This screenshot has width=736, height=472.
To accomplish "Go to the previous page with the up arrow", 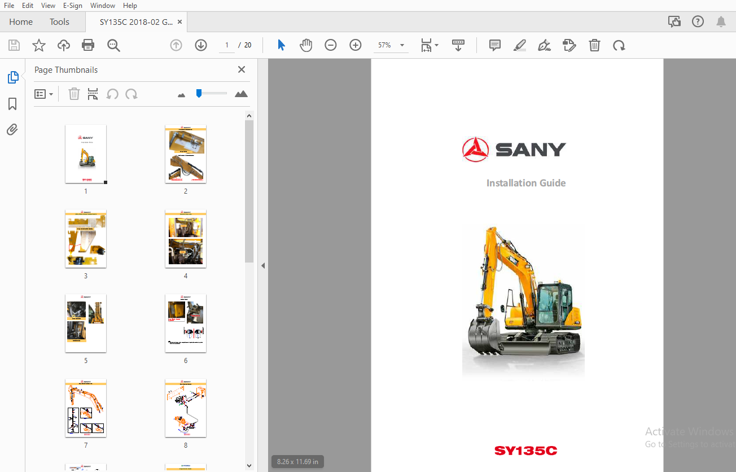I will pyautogui.click(x=176, y=45).
